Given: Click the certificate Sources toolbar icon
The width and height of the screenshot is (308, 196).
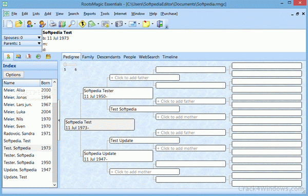Looking at the screenshot, I should click(x=105, y=24).
